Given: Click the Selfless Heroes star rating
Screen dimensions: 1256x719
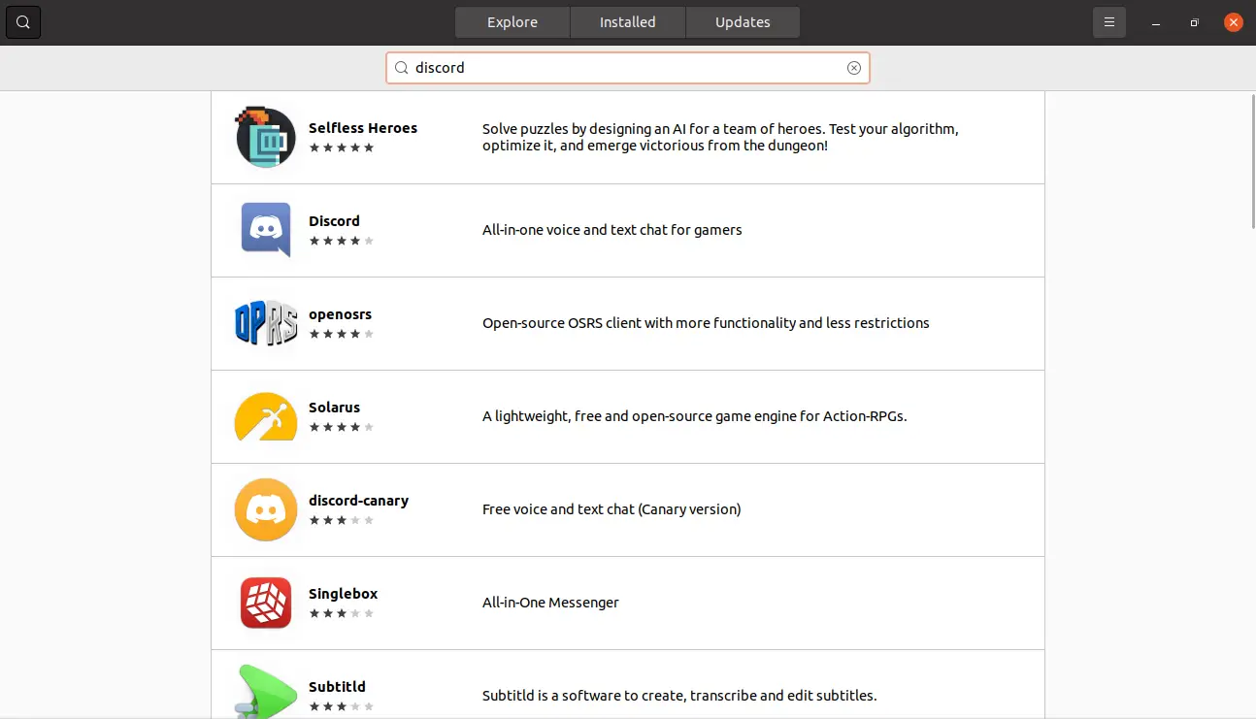Looking at the screenshot, I should tap(342, 147).
